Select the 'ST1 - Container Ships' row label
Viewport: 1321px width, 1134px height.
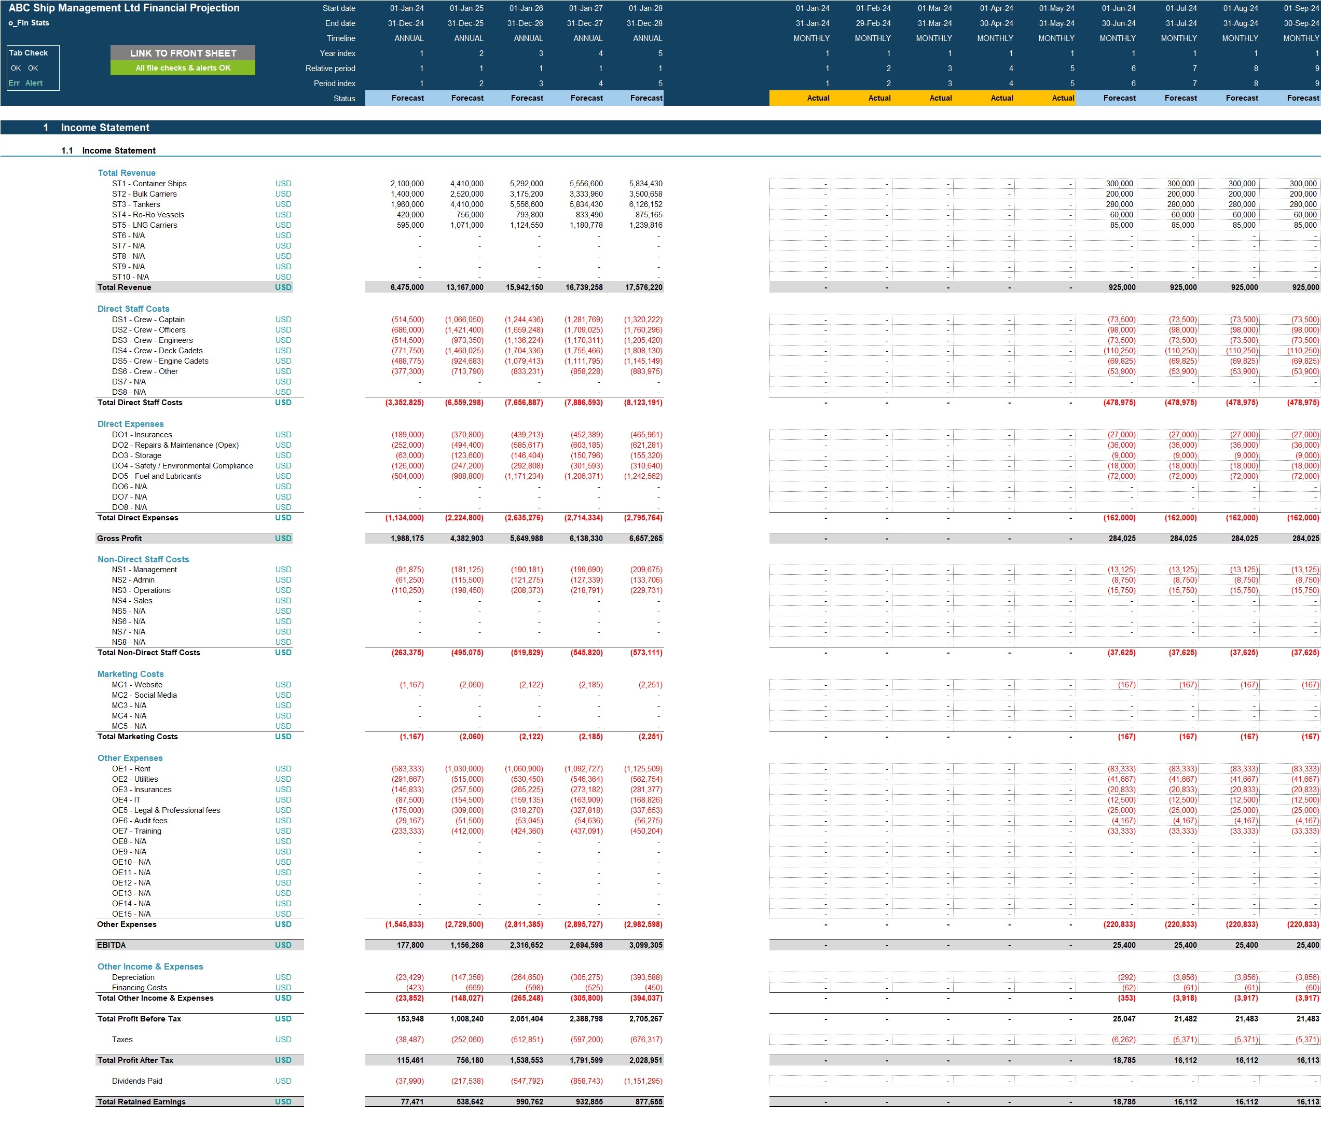(x=149, y=184)
